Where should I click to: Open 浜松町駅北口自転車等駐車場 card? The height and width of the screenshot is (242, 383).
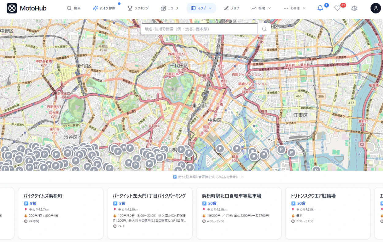(x=239, y=213)
